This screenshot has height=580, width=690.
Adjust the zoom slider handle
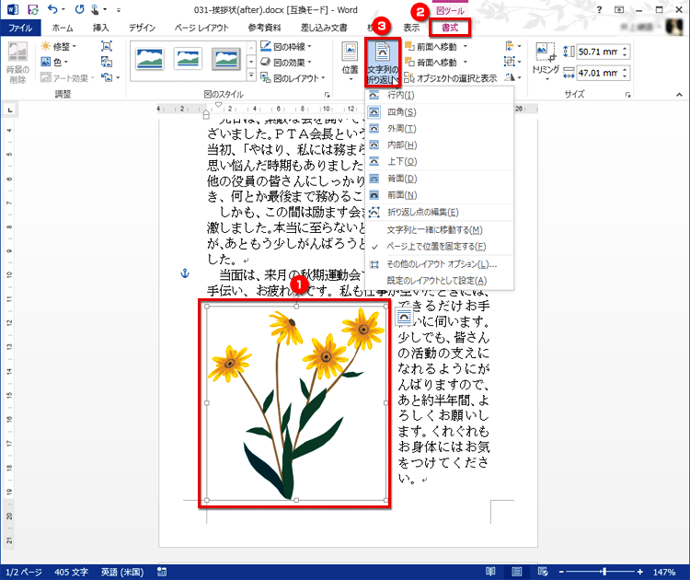(x=604, y=572)
